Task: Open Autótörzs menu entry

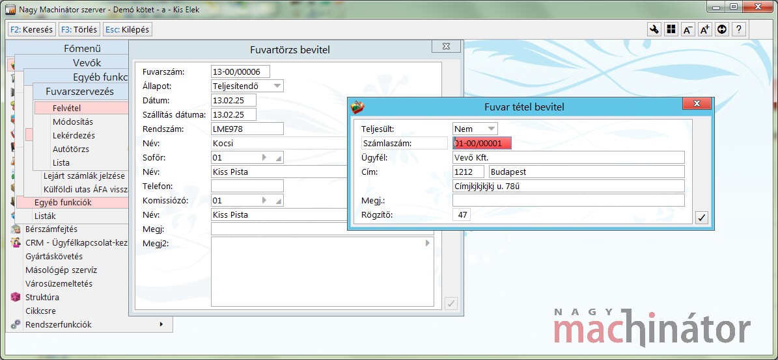Action: 71,149
